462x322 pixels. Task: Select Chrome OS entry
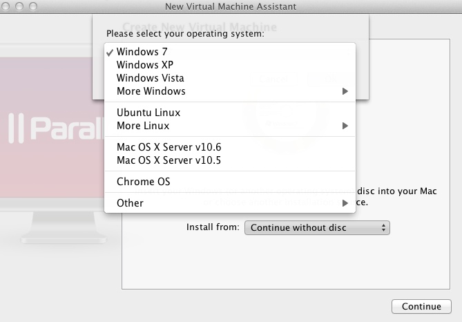click(230, 182)
